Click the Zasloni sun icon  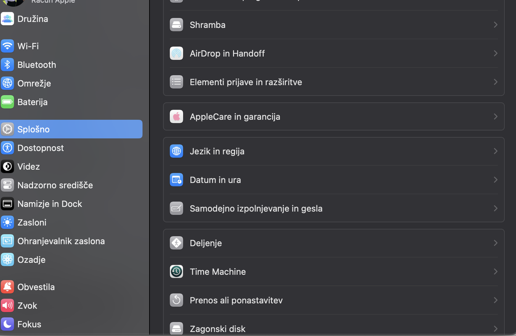point(7,223)
